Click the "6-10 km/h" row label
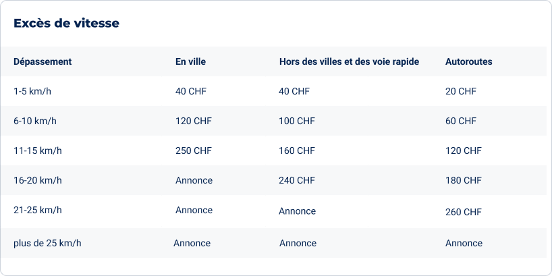Viewport: 552px width, 276px height. point(35,121)
